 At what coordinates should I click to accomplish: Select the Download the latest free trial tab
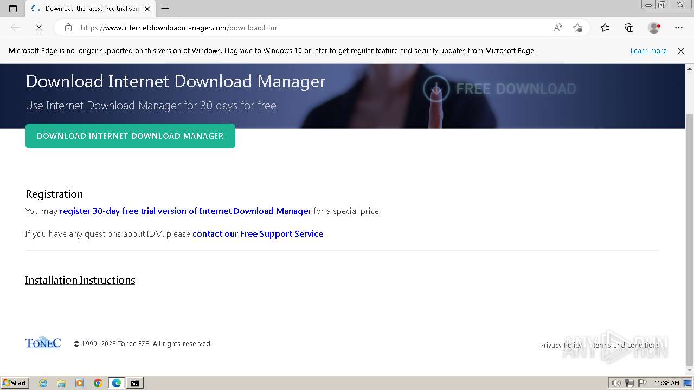pos(89,9)
